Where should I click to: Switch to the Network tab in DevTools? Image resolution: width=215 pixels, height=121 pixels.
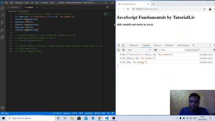tap(169, 45)
